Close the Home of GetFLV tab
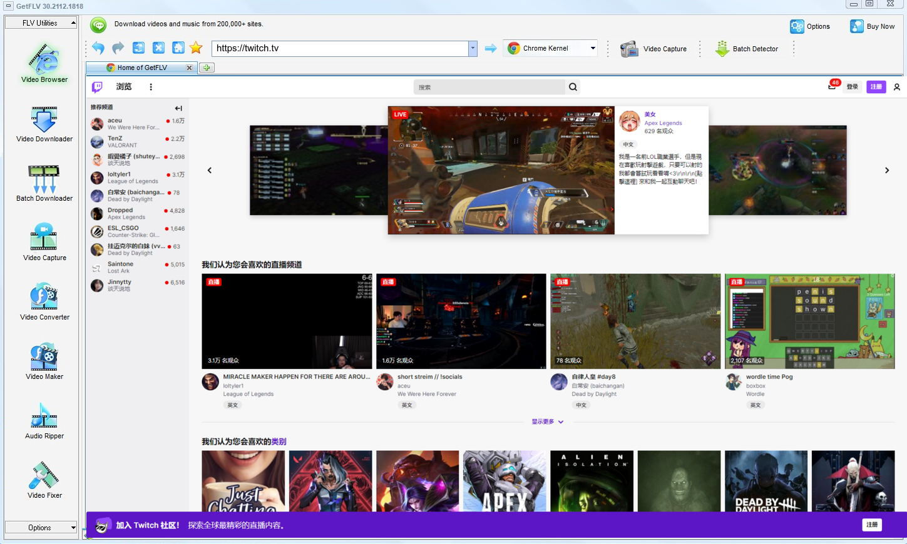 tap(190, 68)
